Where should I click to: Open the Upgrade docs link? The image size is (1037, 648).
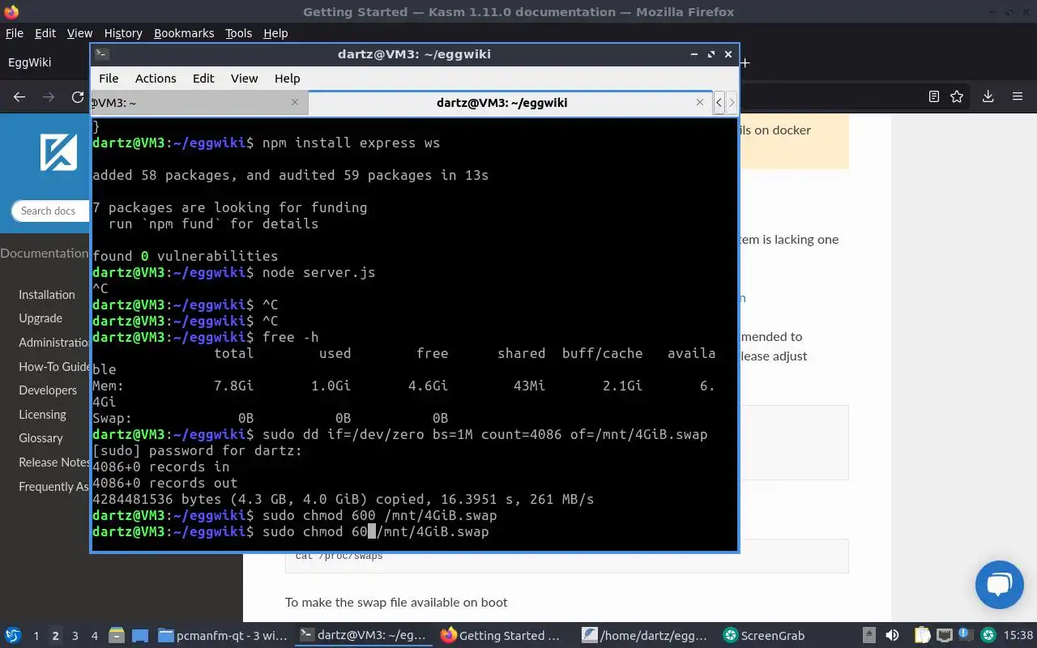click(x=41, y=318)
